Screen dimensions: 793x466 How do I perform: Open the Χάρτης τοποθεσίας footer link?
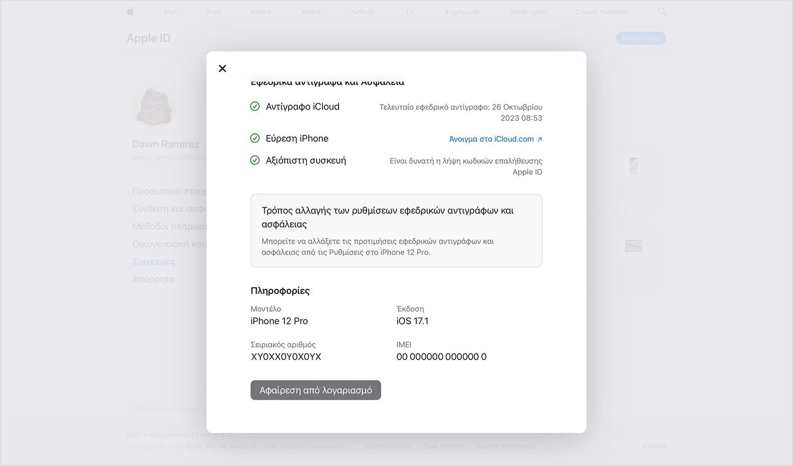(506, 446)
